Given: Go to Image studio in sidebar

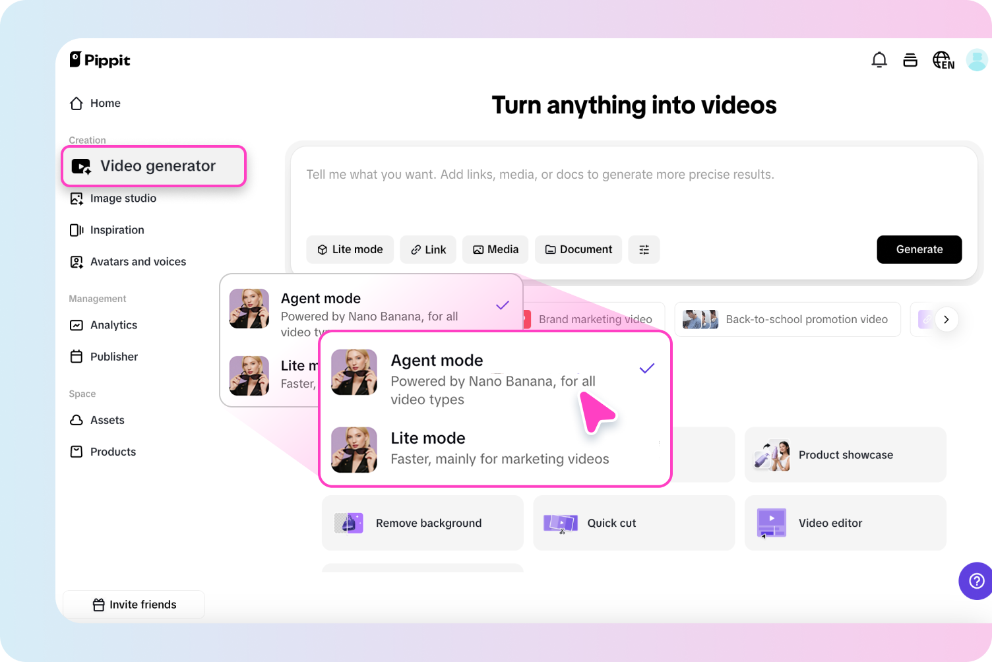Looking at the screenshot, I should pyautogui.click(x=123, y=198).
